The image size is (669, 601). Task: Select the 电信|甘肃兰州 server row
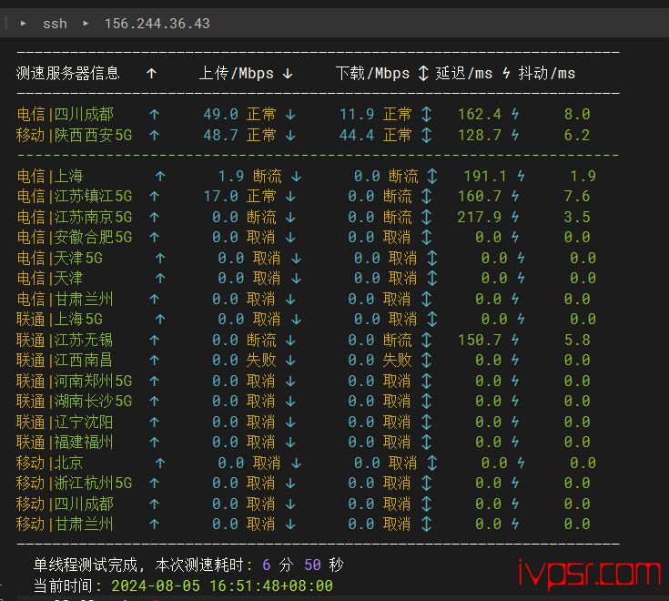coord(303,299)
